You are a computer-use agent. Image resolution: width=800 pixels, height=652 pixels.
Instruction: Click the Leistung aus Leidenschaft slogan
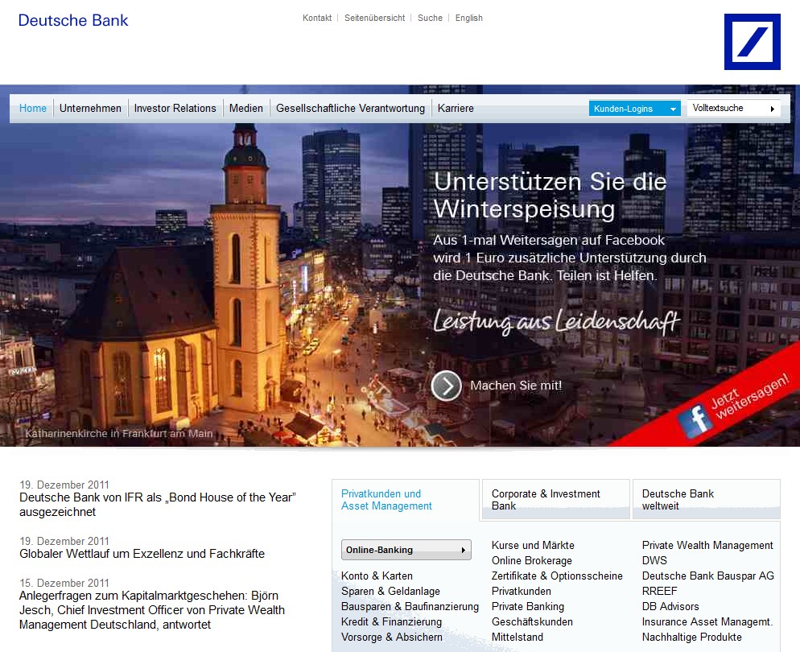[556, 322]
